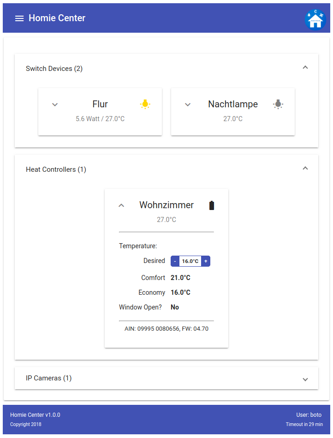Select the Switch Devices (2) heading

pos(54,69)
